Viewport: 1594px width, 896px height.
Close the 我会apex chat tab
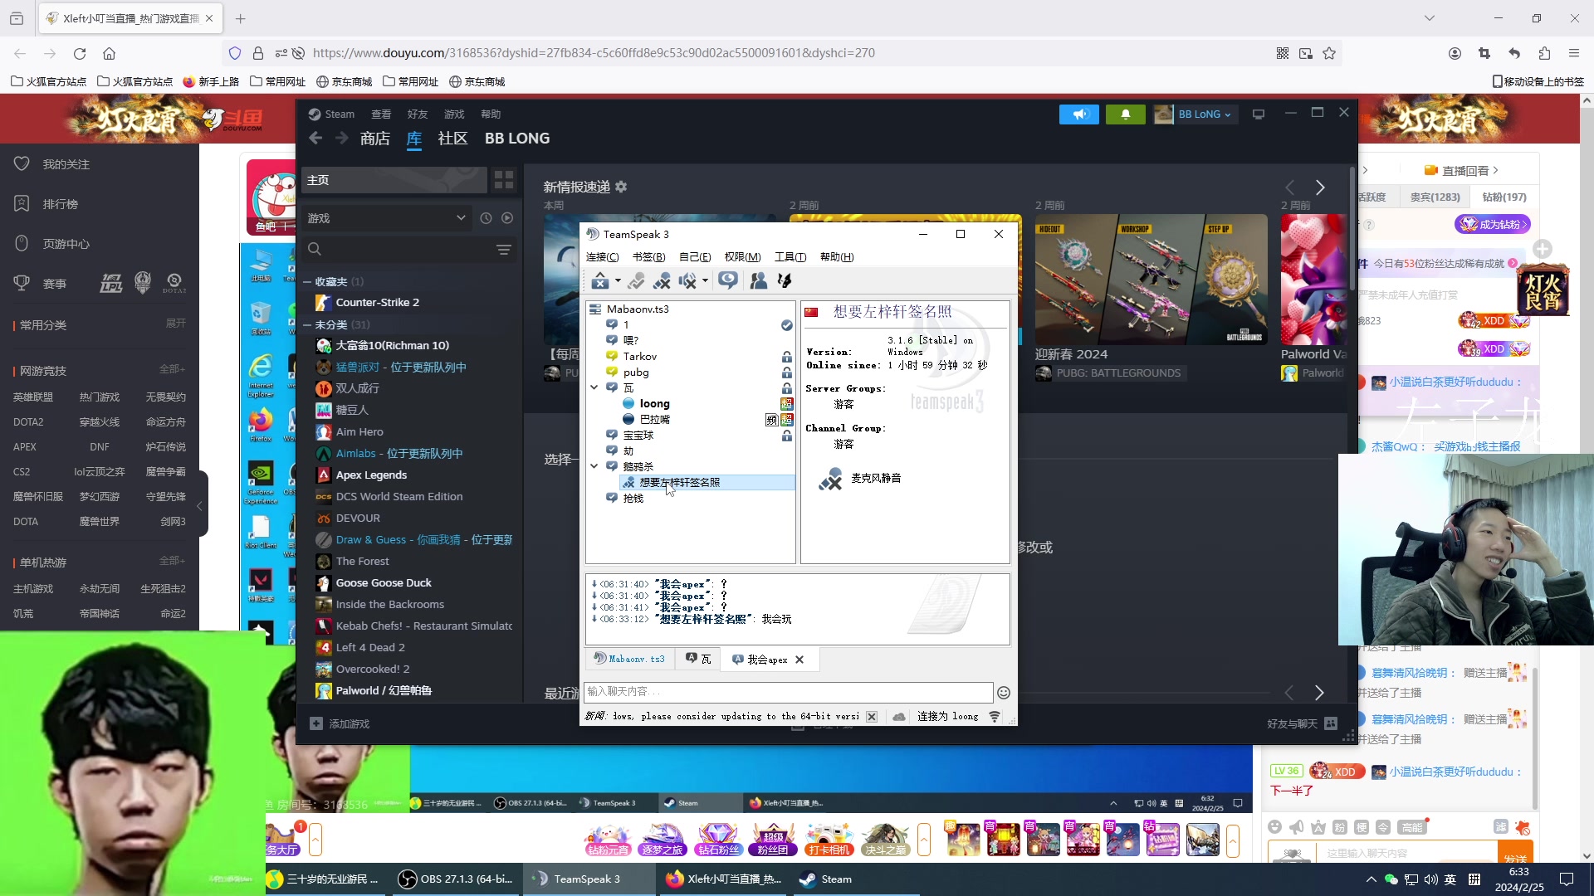[799, 660]
